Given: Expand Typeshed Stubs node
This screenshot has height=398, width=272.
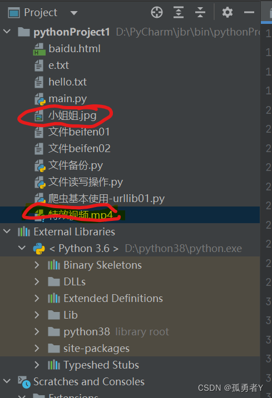Looking at the screenshot, I should click(x=37, y=365).
